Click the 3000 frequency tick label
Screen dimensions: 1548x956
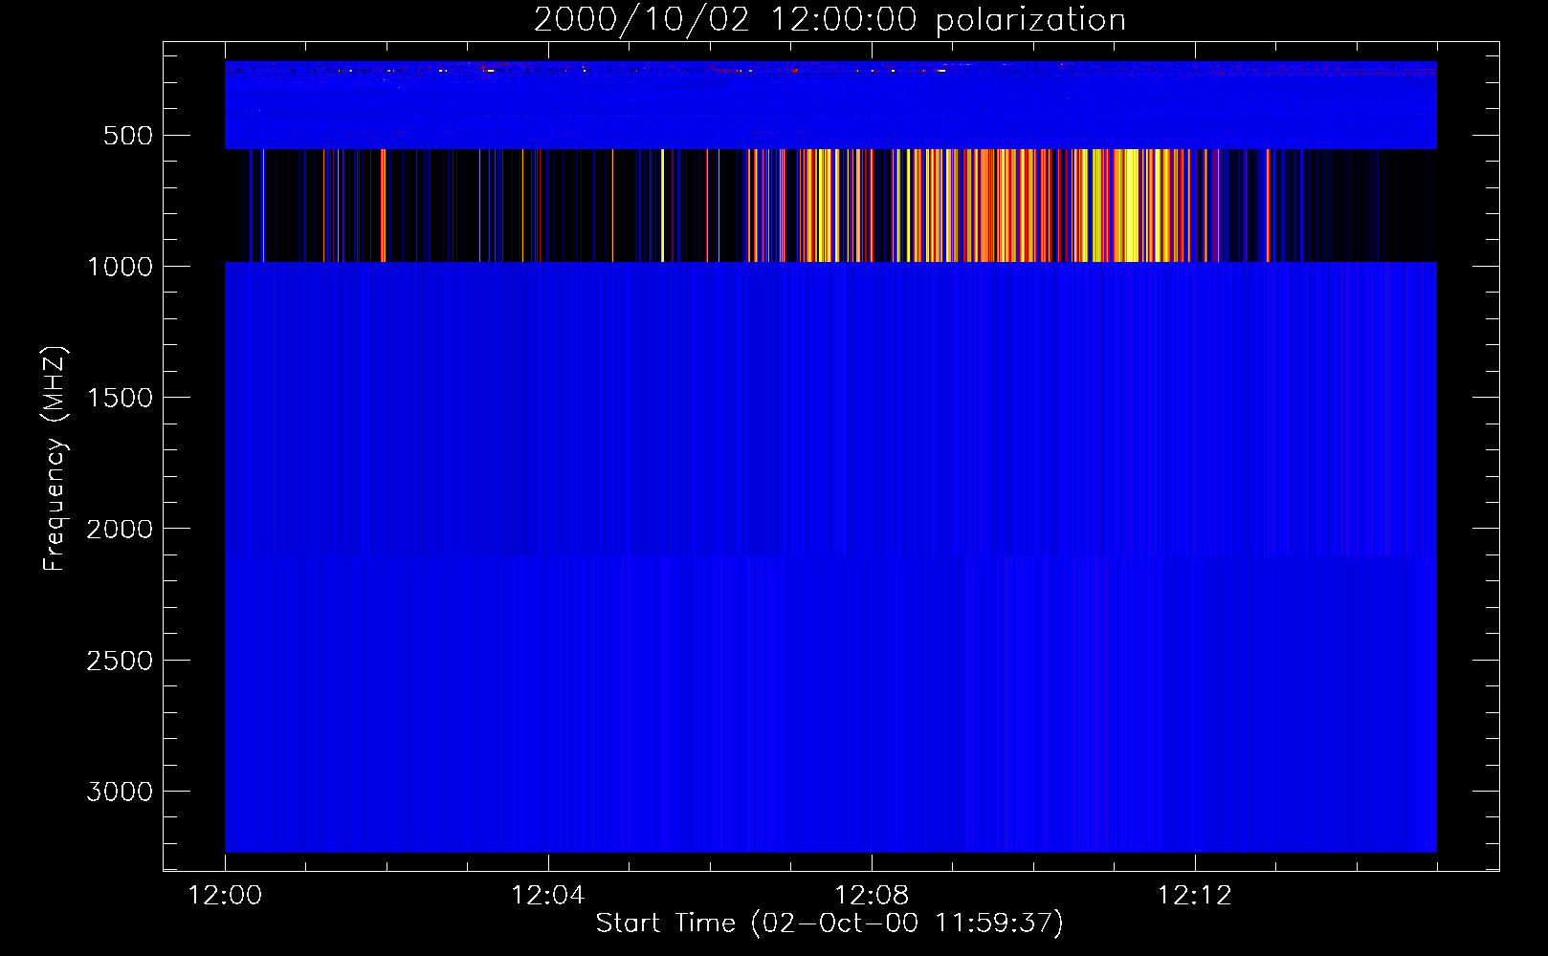[120, 792]
